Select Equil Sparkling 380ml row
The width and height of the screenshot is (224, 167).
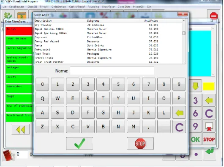click(108, 33)
